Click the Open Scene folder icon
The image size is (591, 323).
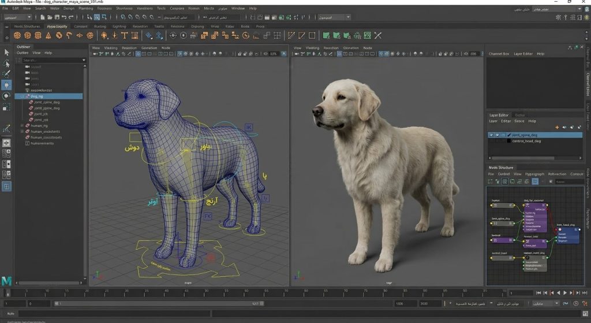(50, 17)
